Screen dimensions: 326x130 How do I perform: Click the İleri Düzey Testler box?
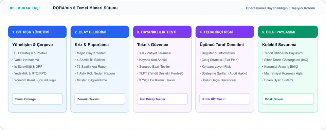tap(162, 99)
